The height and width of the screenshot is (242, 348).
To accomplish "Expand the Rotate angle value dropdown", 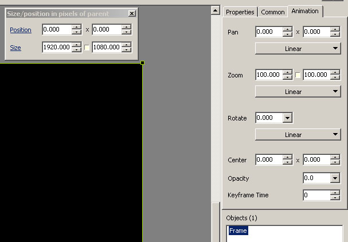I will click(x=287, y=118).
